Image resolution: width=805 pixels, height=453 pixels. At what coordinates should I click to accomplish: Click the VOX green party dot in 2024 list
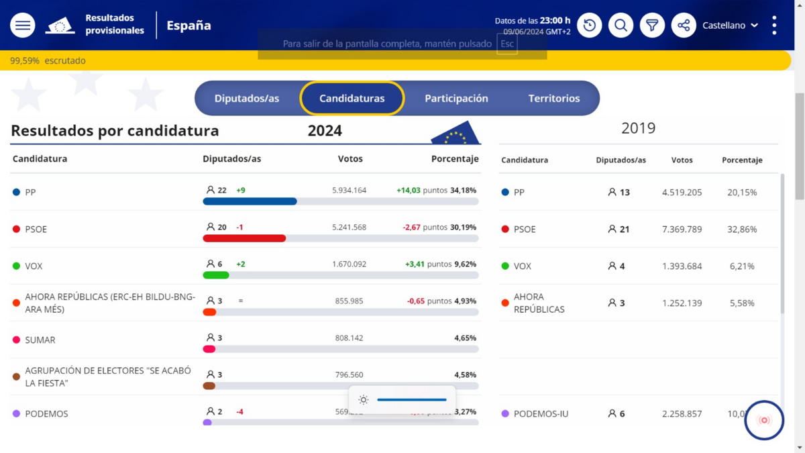click(17, 266)
